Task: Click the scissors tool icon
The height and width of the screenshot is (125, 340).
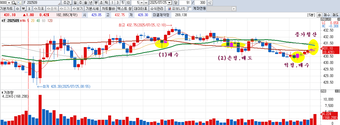Action: pyautogui.click(x=29, y=8)
